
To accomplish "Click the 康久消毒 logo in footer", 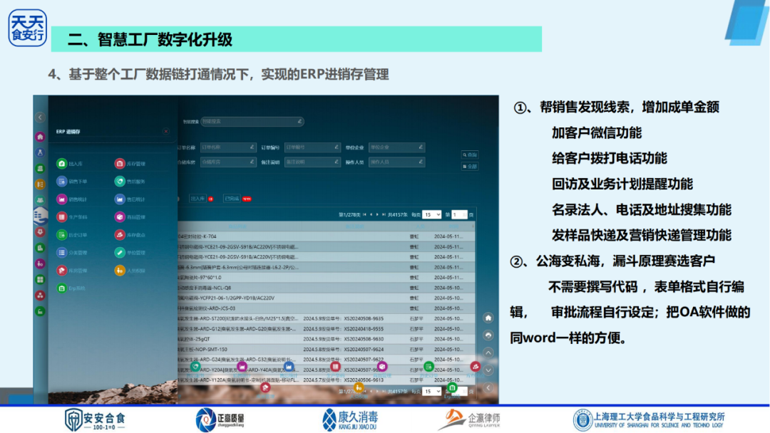I will (349, 419).
